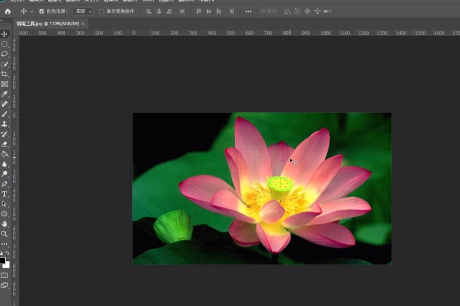Align horizontal centers in options bar
The width and height of the screenshot is (460, 306).
click(159, 11)
